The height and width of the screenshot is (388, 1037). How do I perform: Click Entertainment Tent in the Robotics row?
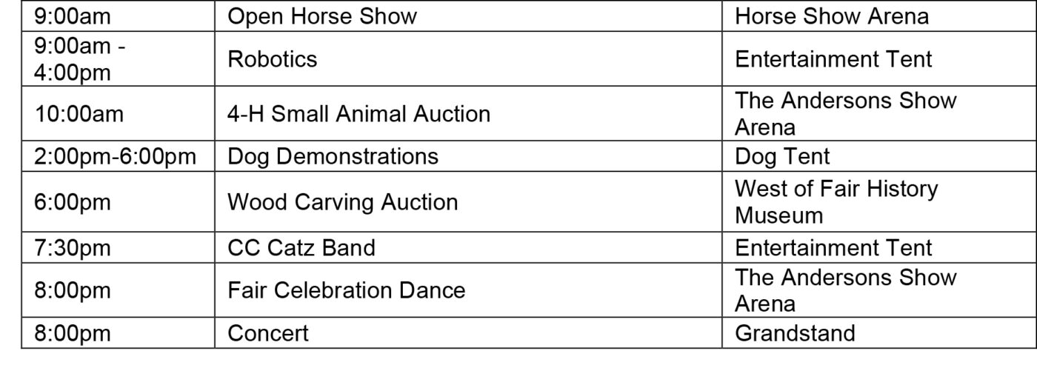(x=833, y=59)
